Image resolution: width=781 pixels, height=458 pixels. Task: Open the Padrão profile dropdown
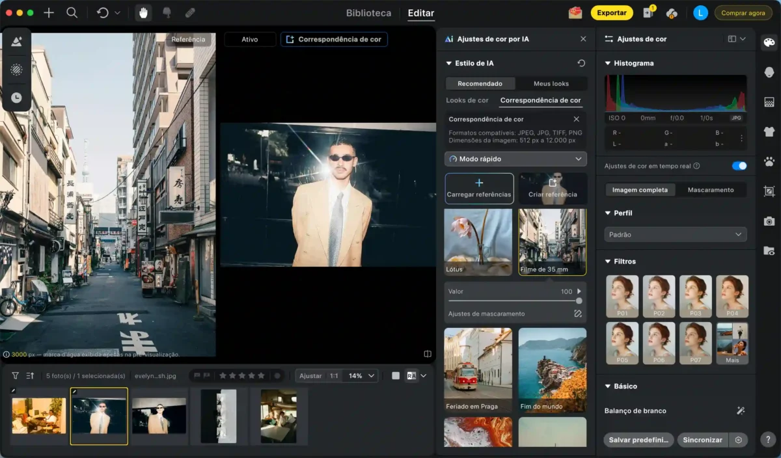[x=675, y=234]
